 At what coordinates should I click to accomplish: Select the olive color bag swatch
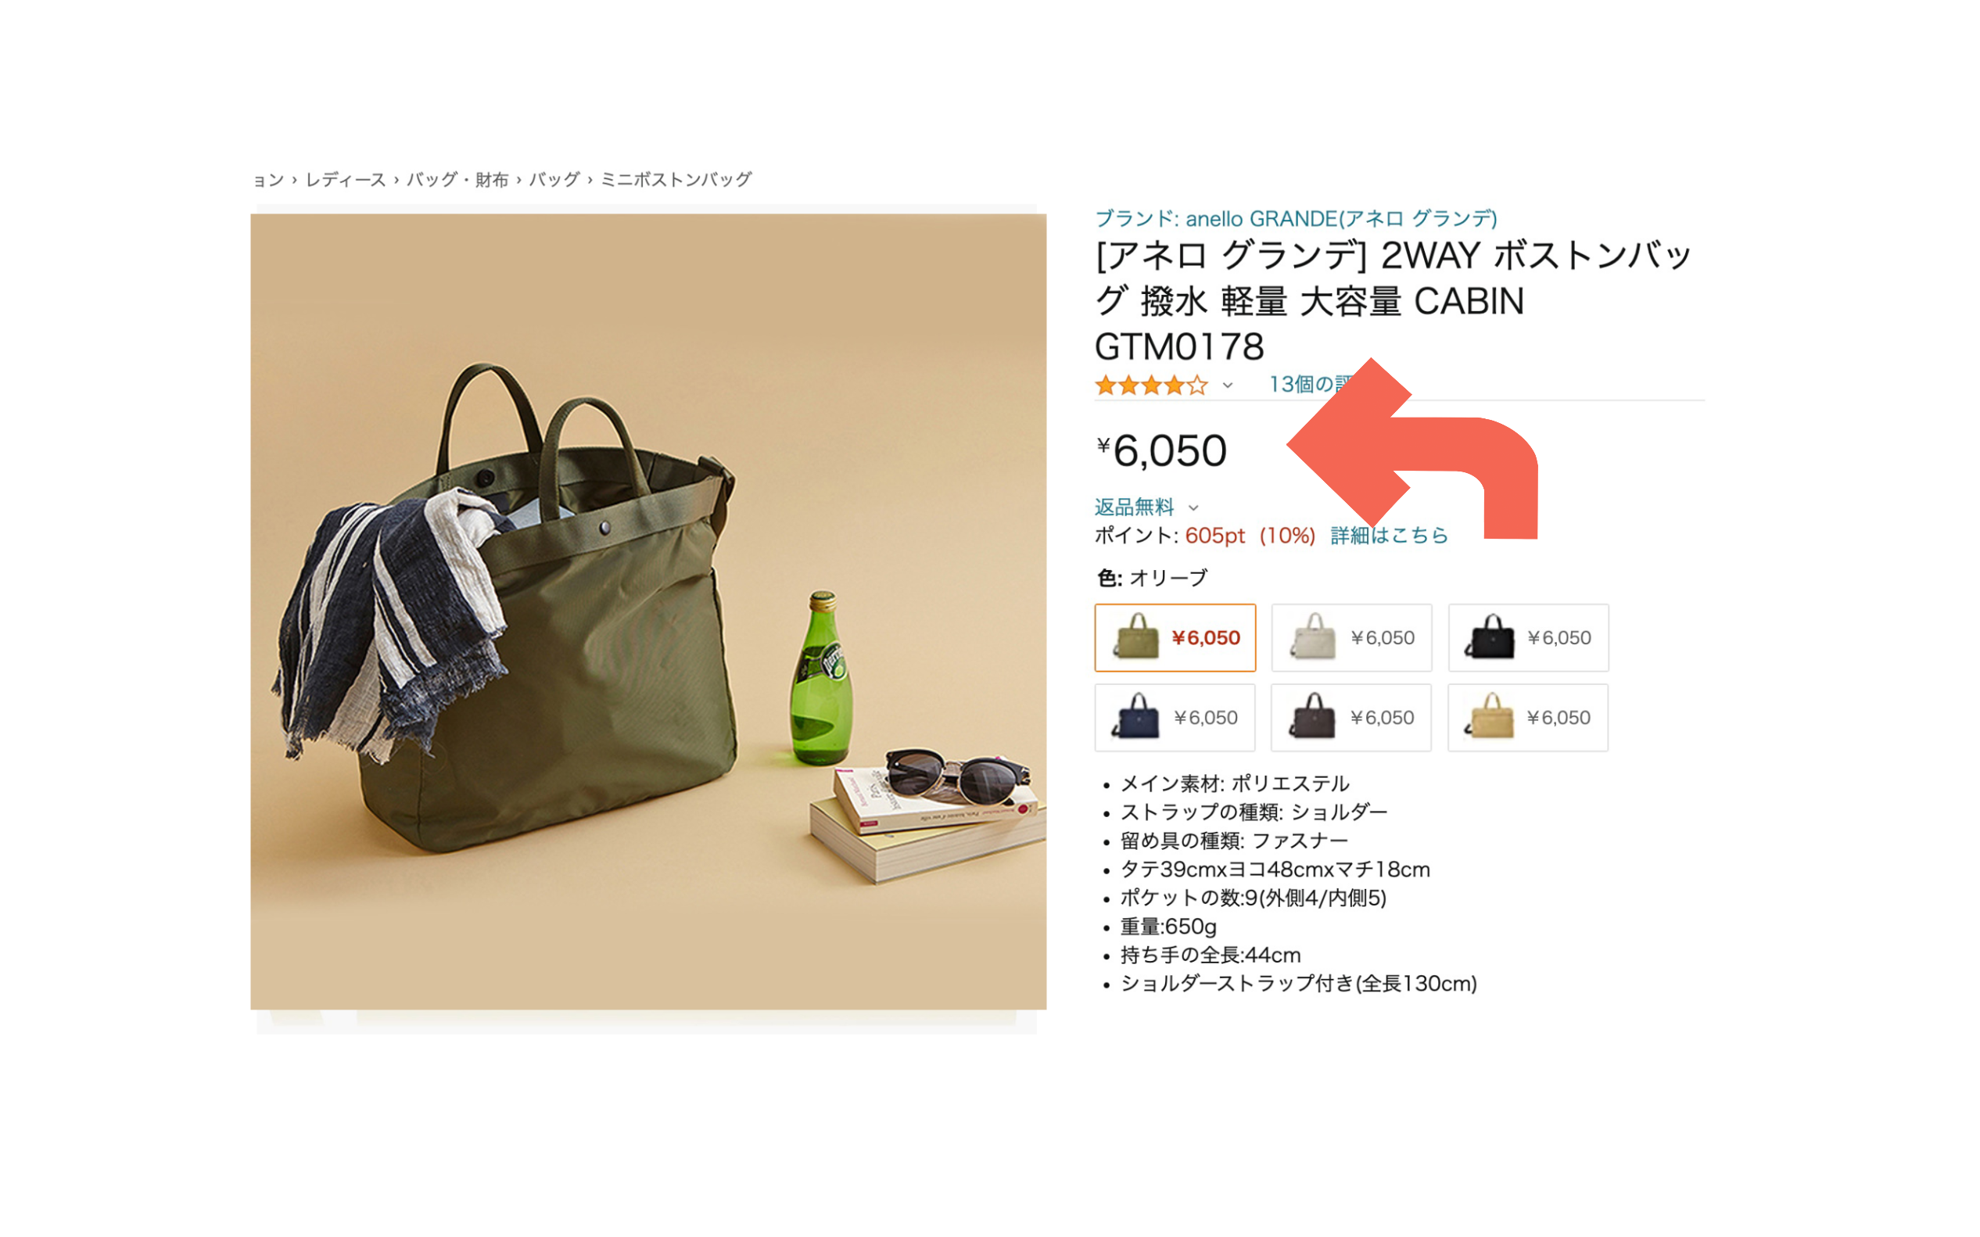pyautogui.click(x=1175, y=637)
